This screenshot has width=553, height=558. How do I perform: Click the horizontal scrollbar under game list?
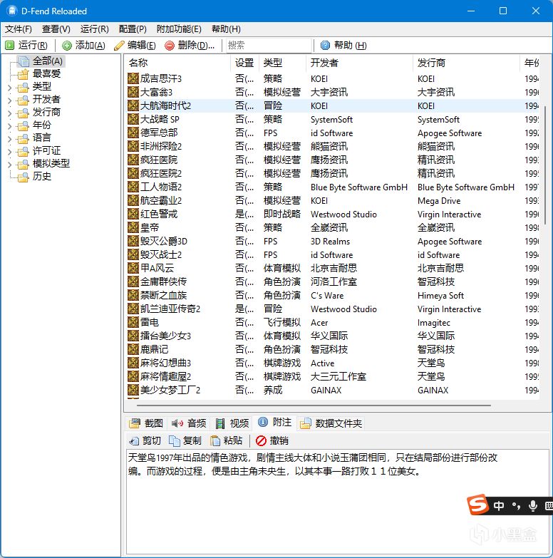click(314, 405)
